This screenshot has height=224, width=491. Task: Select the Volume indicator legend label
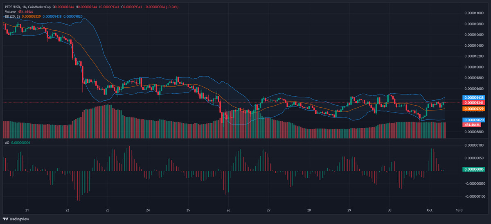pos(10,12)
